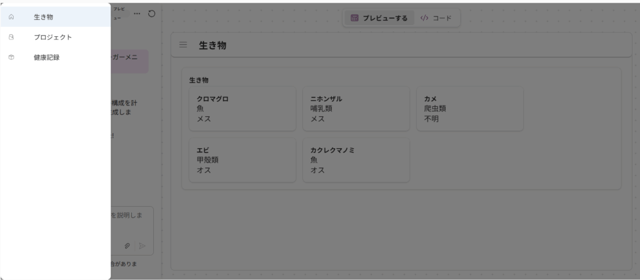Viewport: 640px width, 280px height.
Task: Toggle the hamburger menu next to 生き物 header
Action: point(183,45)
